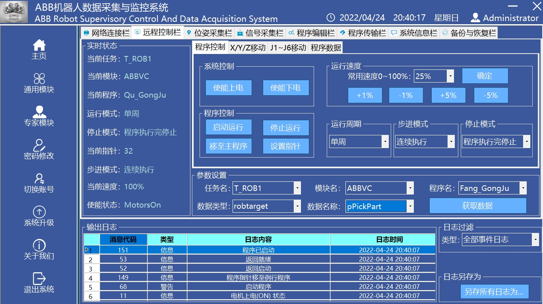543x304 pixels.
Task: Open the 密码修改 sidebar icon
Action: coord(39,145)
